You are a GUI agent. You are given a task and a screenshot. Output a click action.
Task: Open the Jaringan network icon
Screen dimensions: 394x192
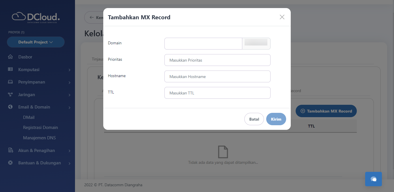coord(10,94)
